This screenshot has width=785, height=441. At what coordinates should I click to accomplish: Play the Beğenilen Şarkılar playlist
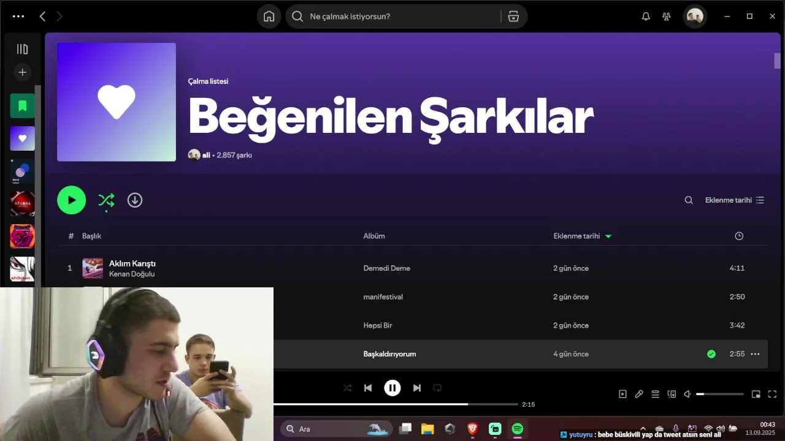coord(72,200)
